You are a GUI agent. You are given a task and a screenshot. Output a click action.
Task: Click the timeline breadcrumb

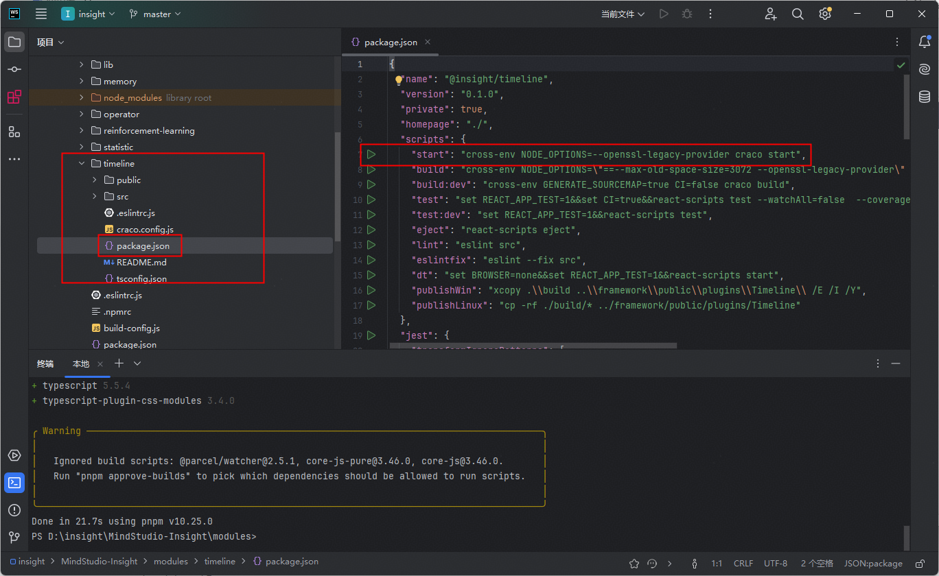coord(220,561)
